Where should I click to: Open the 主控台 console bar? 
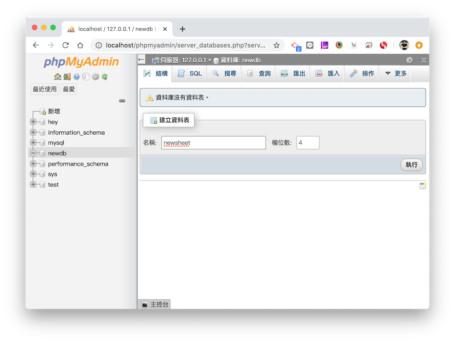pyautogui.click(x=155, y=304)
